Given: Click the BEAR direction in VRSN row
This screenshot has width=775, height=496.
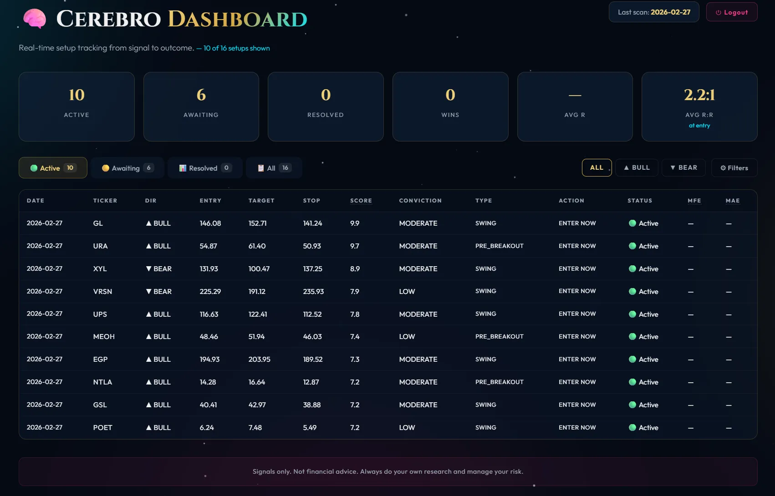Looking at the screenshot, I should 158,292.
